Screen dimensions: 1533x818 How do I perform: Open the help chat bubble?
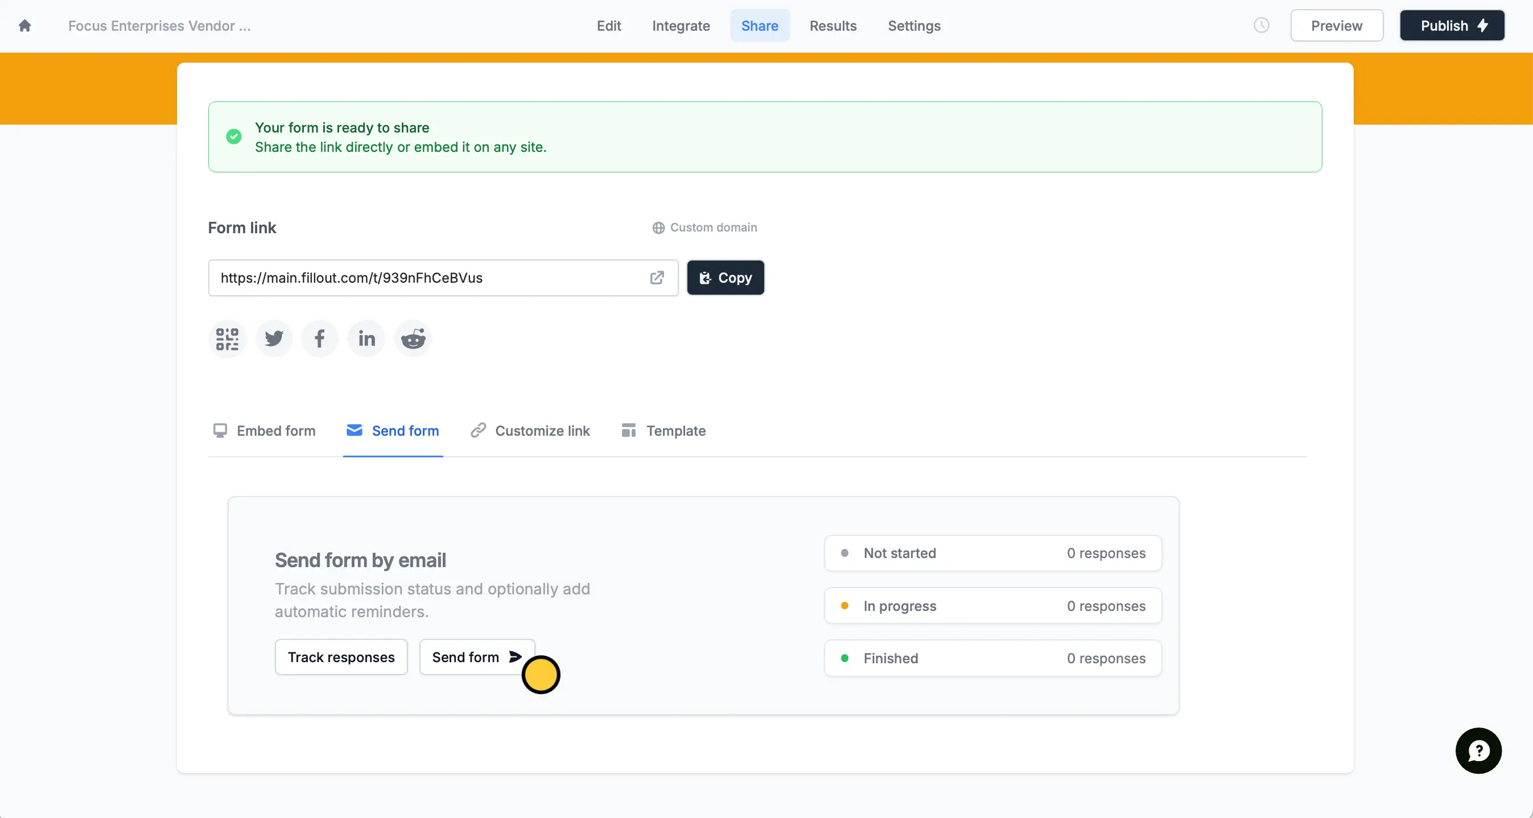tap(1478, 751)
